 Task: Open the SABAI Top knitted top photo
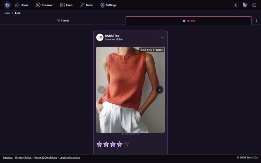(130, 89)
